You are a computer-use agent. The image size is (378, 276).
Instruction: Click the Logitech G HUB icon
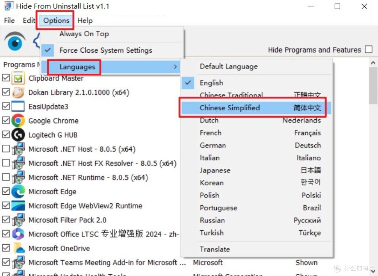coord(18,135)
